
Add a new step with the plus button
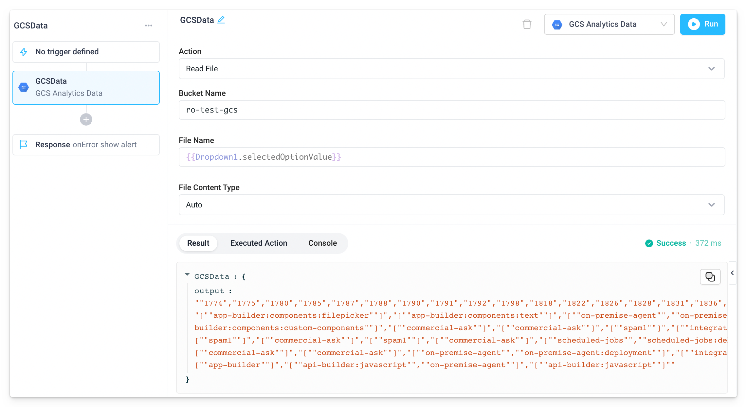[86, 119]
